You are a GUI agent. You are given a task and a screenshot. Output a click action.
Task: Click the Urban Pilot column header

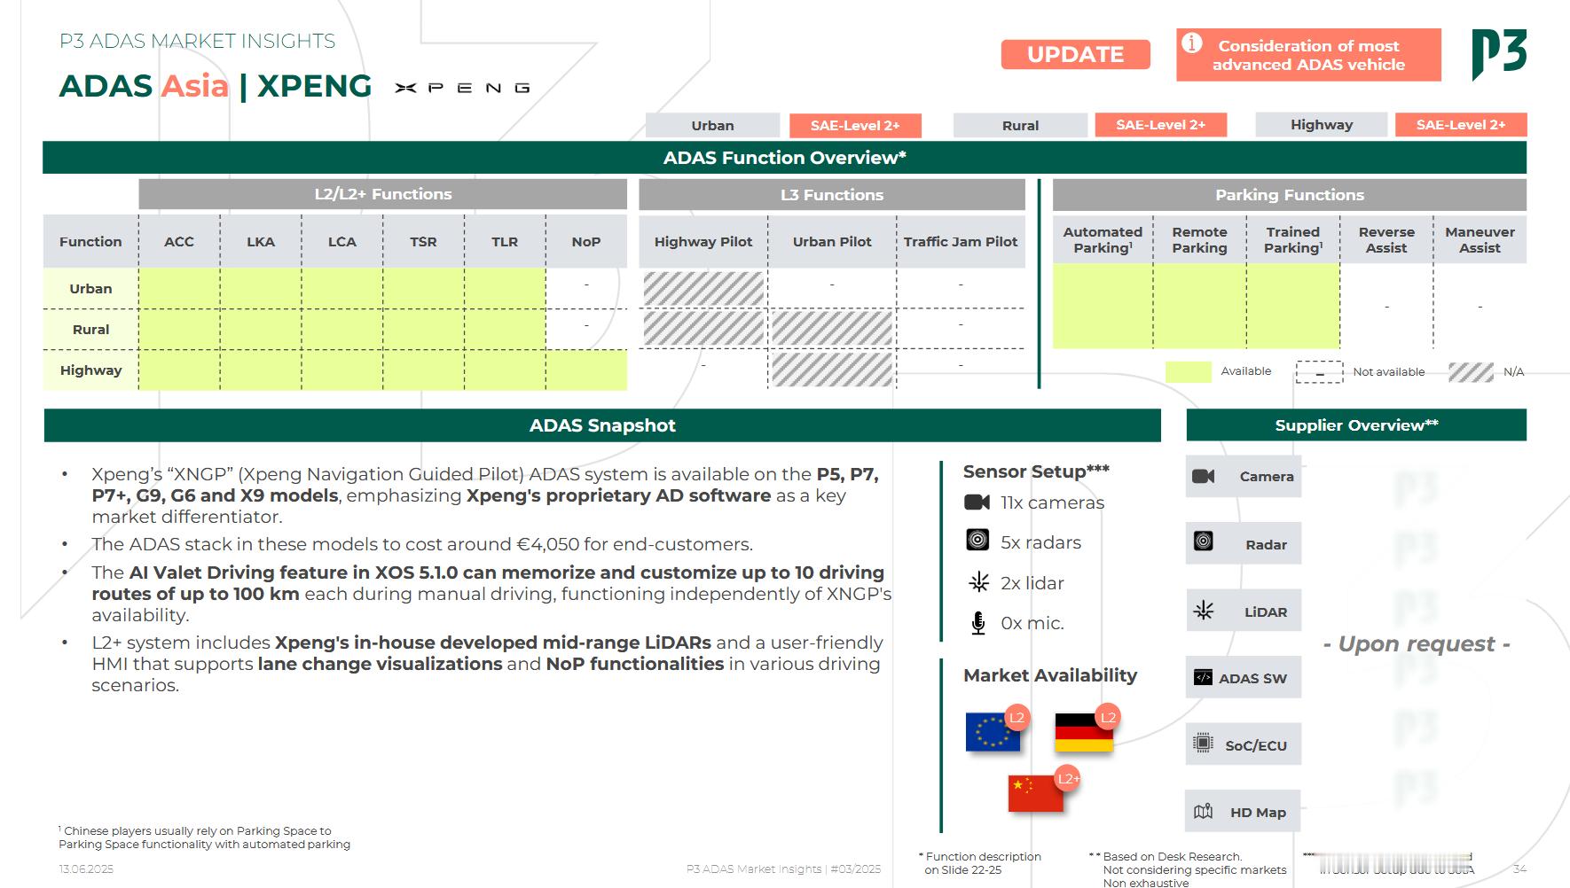(x=832, y=241)
